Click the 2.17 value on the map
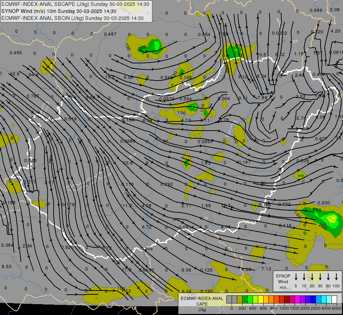Screen dimensions: 343x315 186,205
